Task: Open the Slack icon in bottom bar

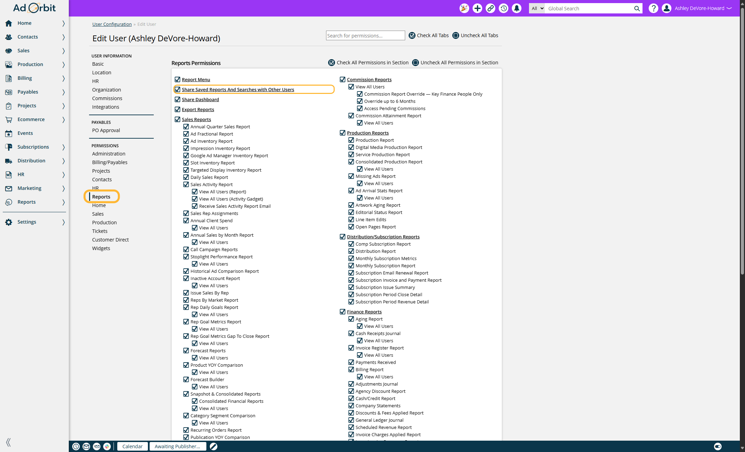Action: [x=107, y=446]
